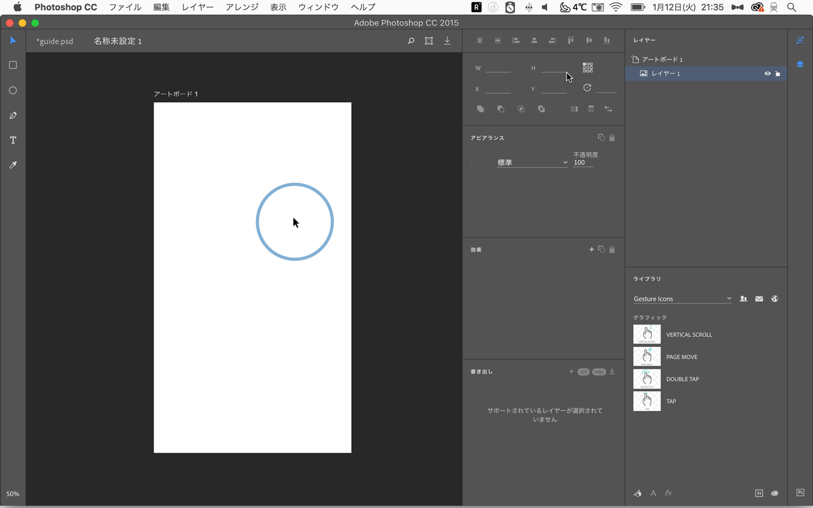Click the fill color swatch in アピアランス
Screen dimensions: 813x508
point(478,163)
